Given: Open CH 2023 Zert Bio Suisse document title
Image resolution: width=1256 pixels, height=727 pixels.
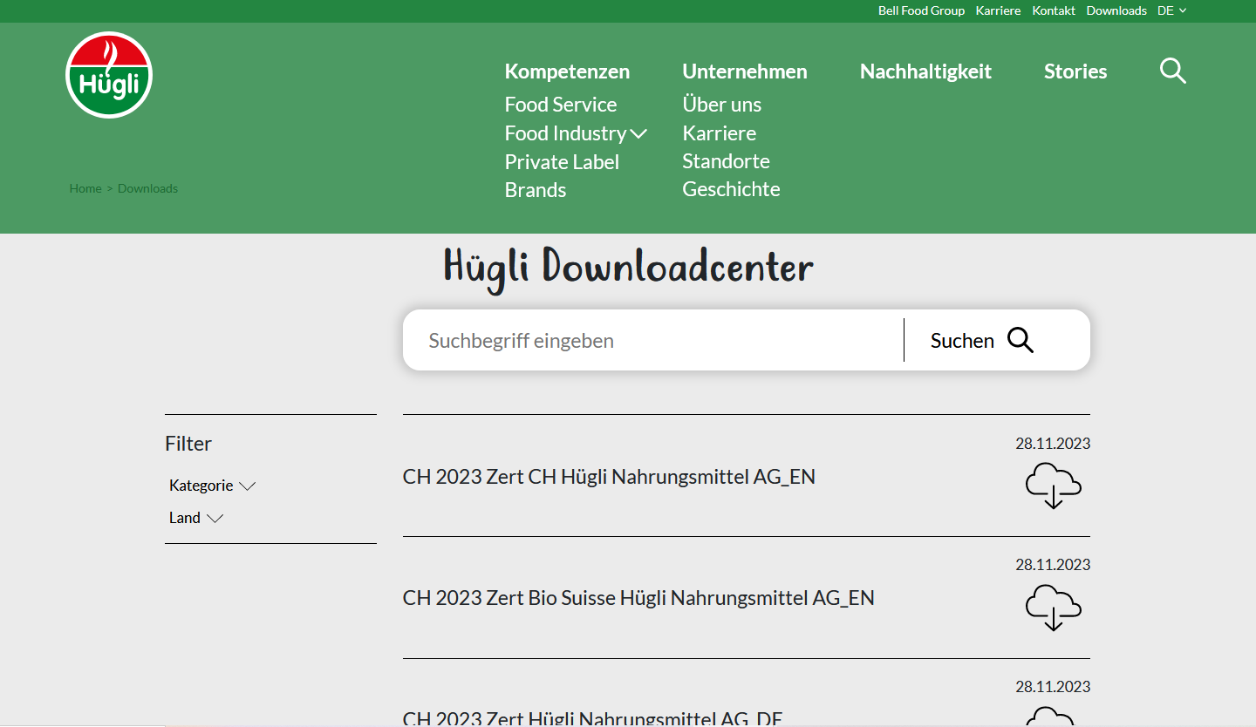Looking at the screenshot, I should tap(638, 598).
